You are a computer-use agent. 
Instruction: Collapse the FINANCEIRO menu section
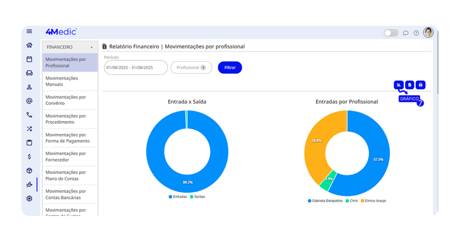tap(92, 47)
